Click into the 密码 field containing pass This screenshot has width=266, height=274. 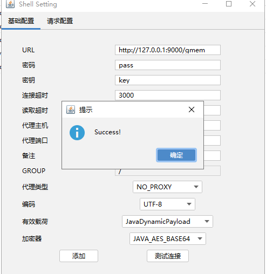tap(168, 65)
